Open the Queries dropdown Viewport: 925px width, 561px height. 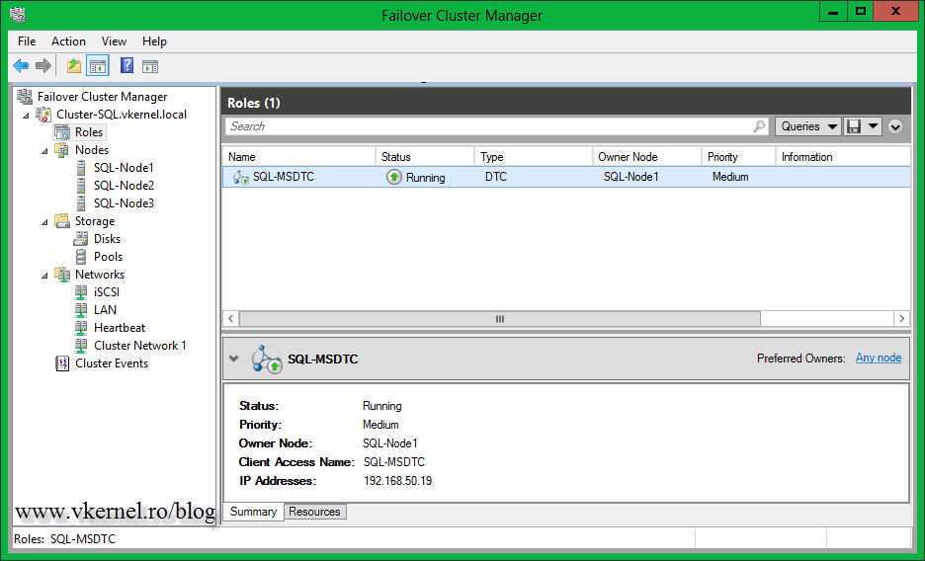807,126
